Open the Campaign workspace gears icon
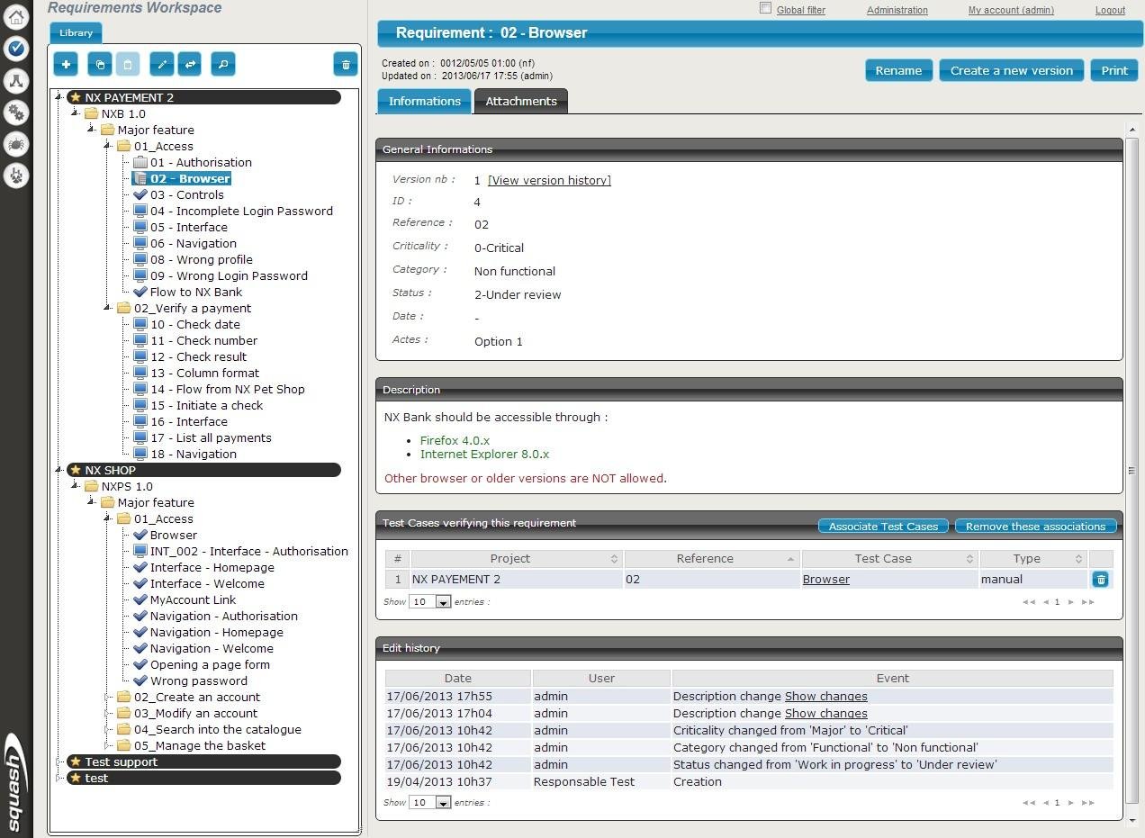 pyautogui.click(x=16, y=112)
